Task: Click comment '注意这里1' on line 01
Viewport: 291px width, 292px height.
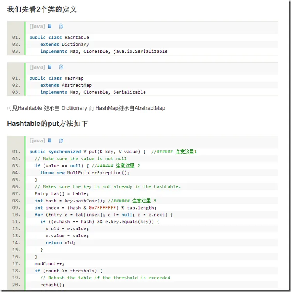Action: 186,152
